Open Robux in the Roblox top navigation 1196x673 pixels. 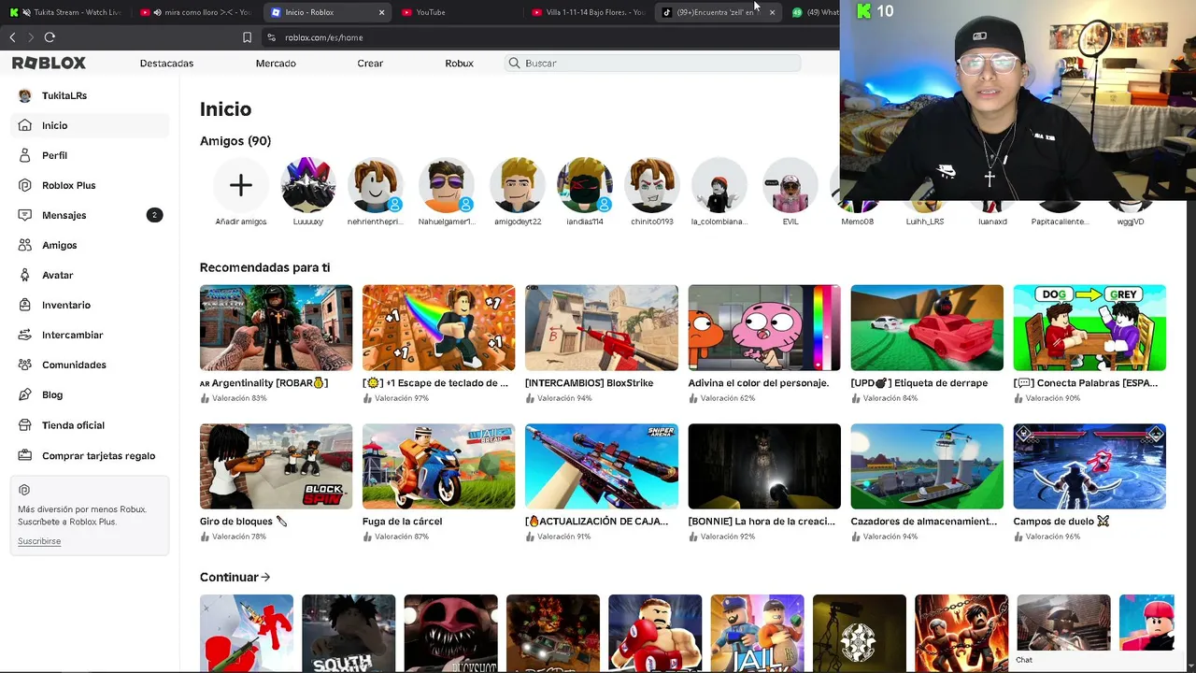click(x=459, y=64)
